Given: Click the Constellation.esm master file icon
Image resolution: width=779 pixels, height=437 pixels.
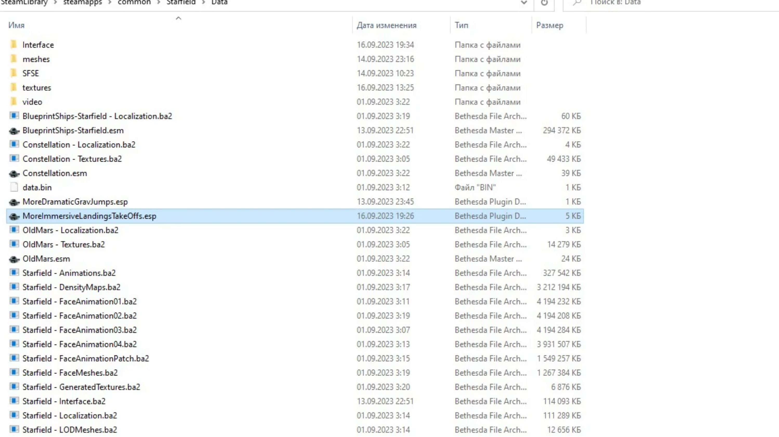Looking at the screenshot, I should click(x=14, y=174).
